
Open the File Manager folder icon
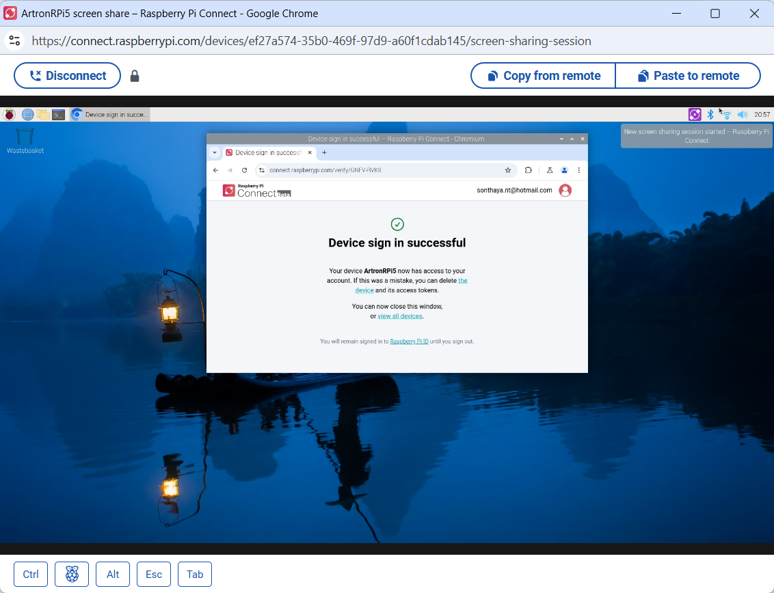pos(43,115)
